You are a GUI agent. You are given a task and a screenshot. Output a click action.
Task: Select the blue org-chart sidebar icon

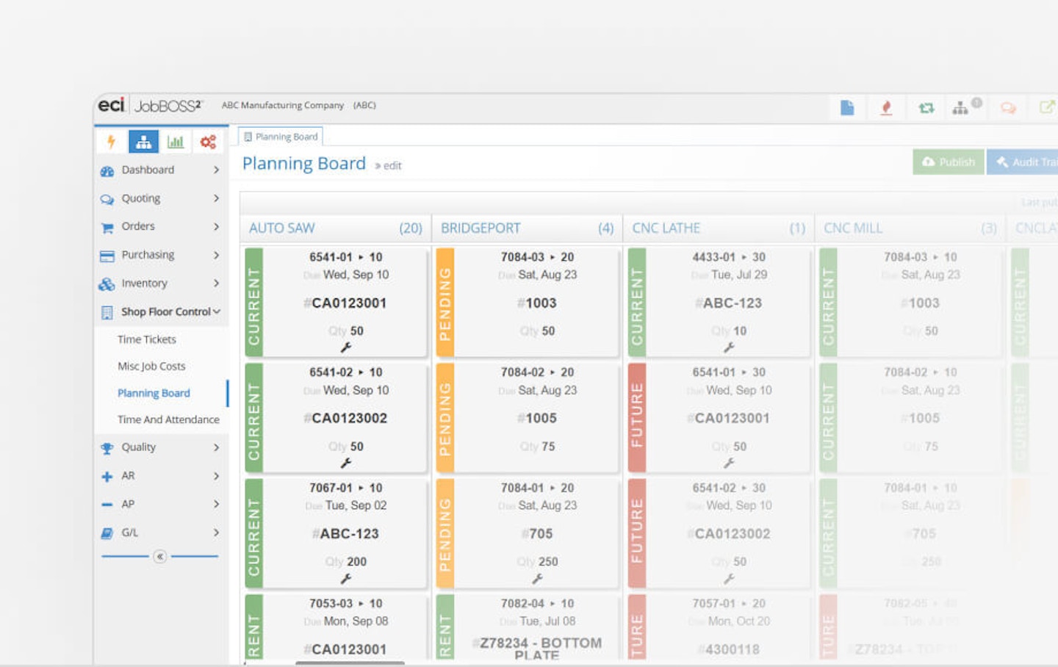coord(143,142)
